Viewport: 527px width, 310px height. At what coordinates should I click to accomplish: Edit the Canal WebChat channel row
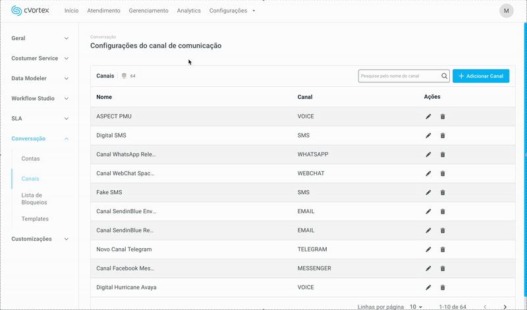click(428, 174)
